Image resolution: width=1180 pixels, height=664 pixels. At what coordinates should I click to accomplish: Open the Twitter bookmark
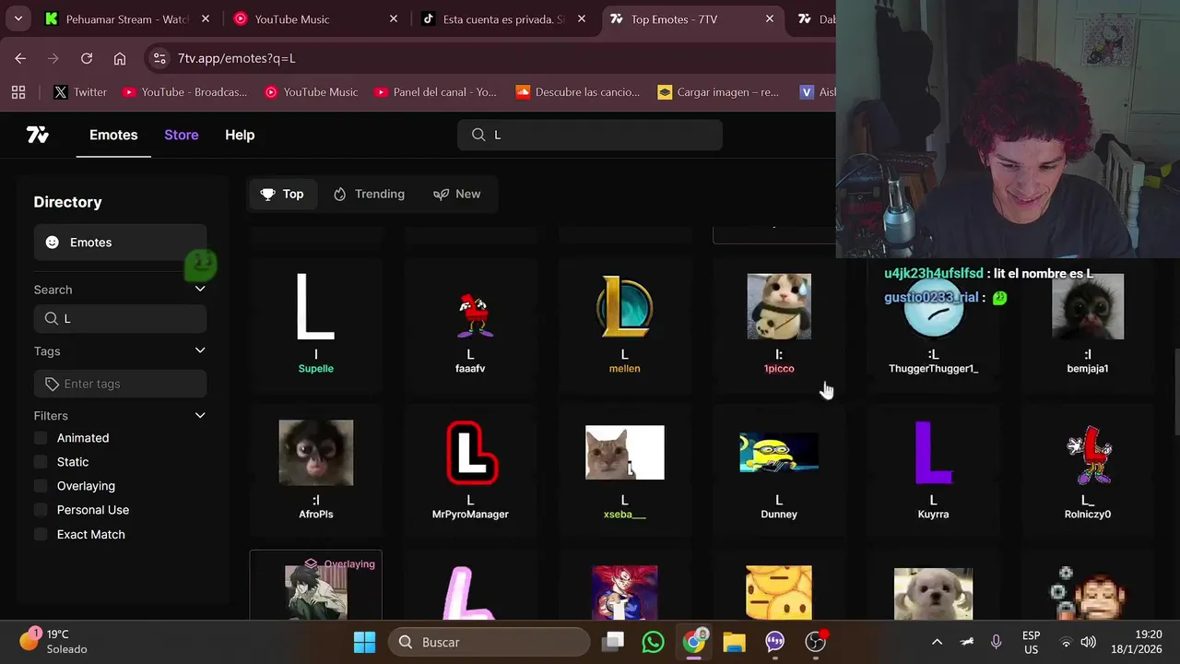80,92
